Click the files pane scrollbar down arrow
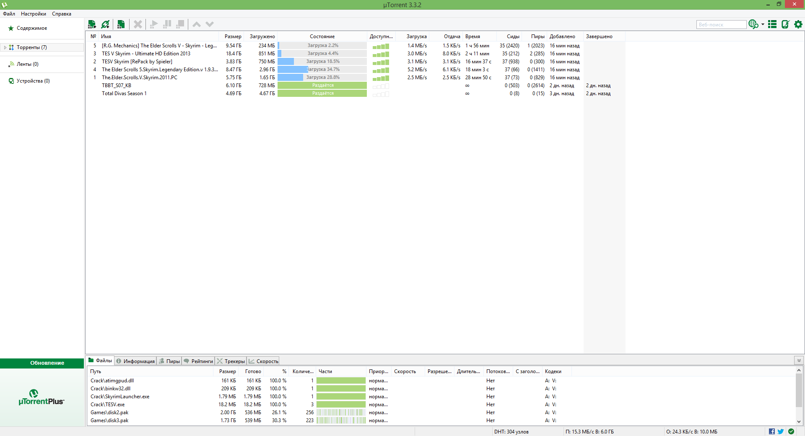The image size is (805, 436). [799, 421]
